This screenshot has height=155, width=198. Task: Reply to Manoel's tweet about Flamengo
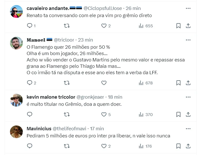click(30, 83)
